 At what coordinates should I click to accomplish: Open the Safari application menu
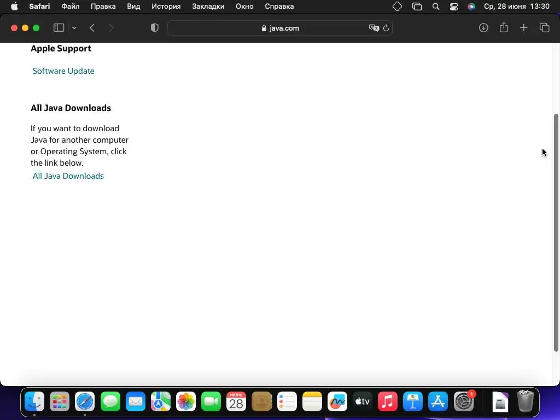pos(39,7)
